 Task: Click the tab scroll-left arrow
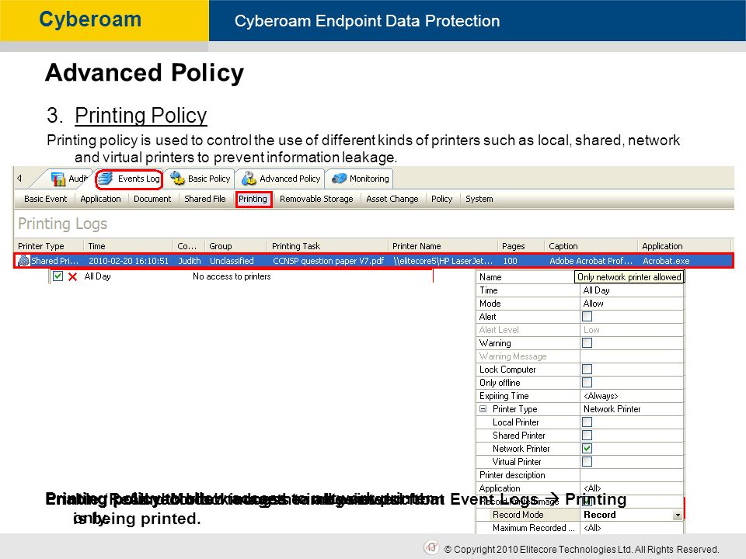tap(19, 179)
